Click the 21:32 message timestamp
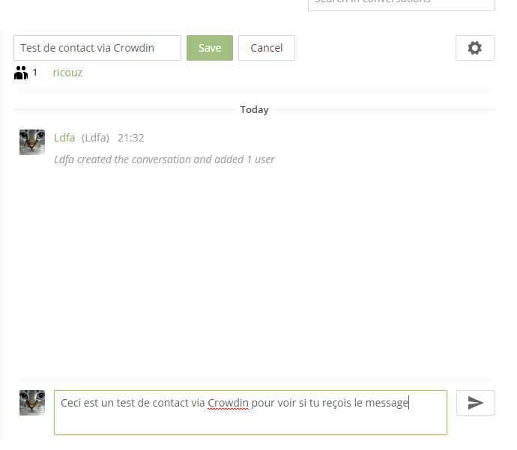 (131, 138)
